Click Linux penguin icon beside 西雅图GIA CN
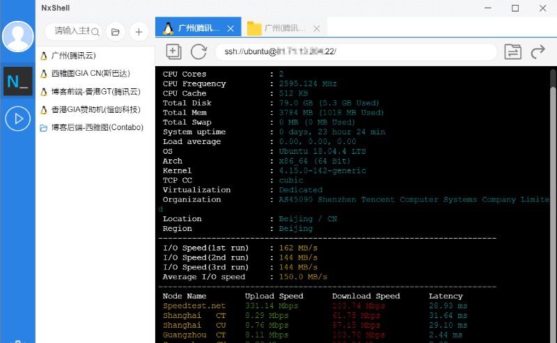 pyautogui.click(x=44, y=74)
